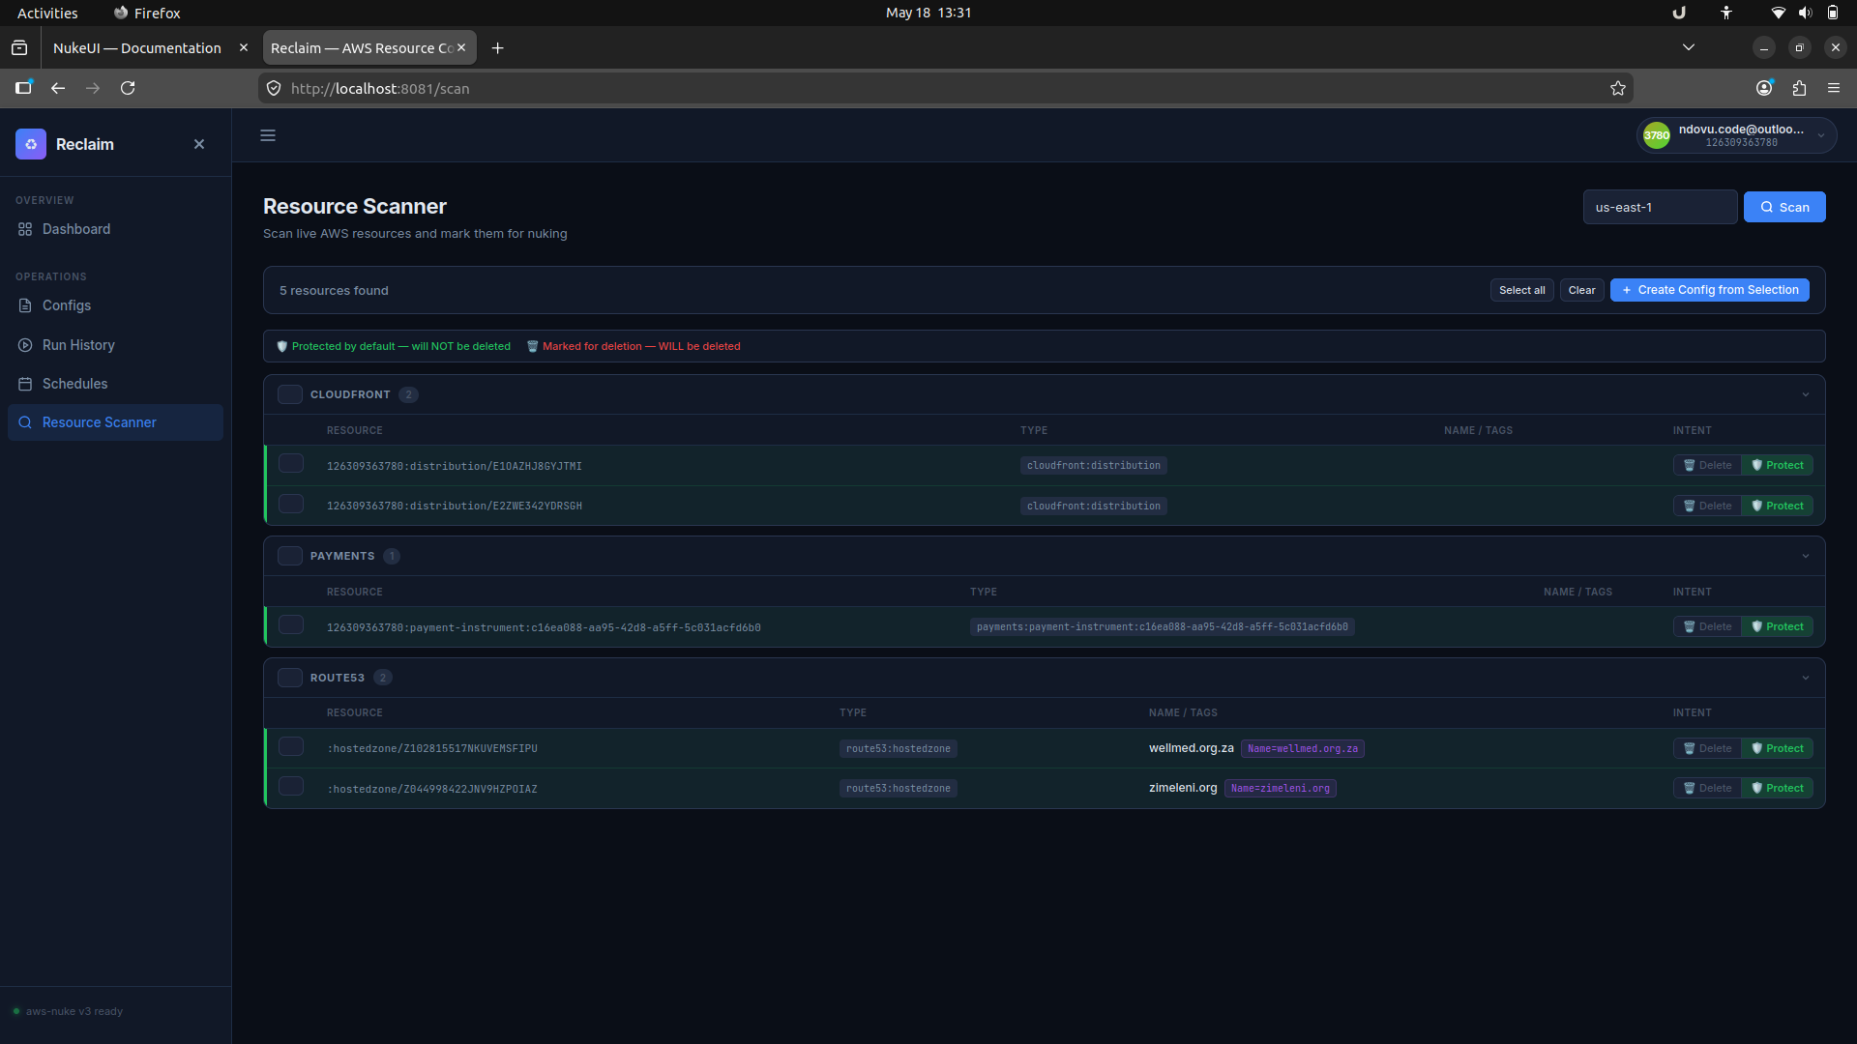
Task: Go back in browser history
Action: pyautogui.click(x=58, y=88)
